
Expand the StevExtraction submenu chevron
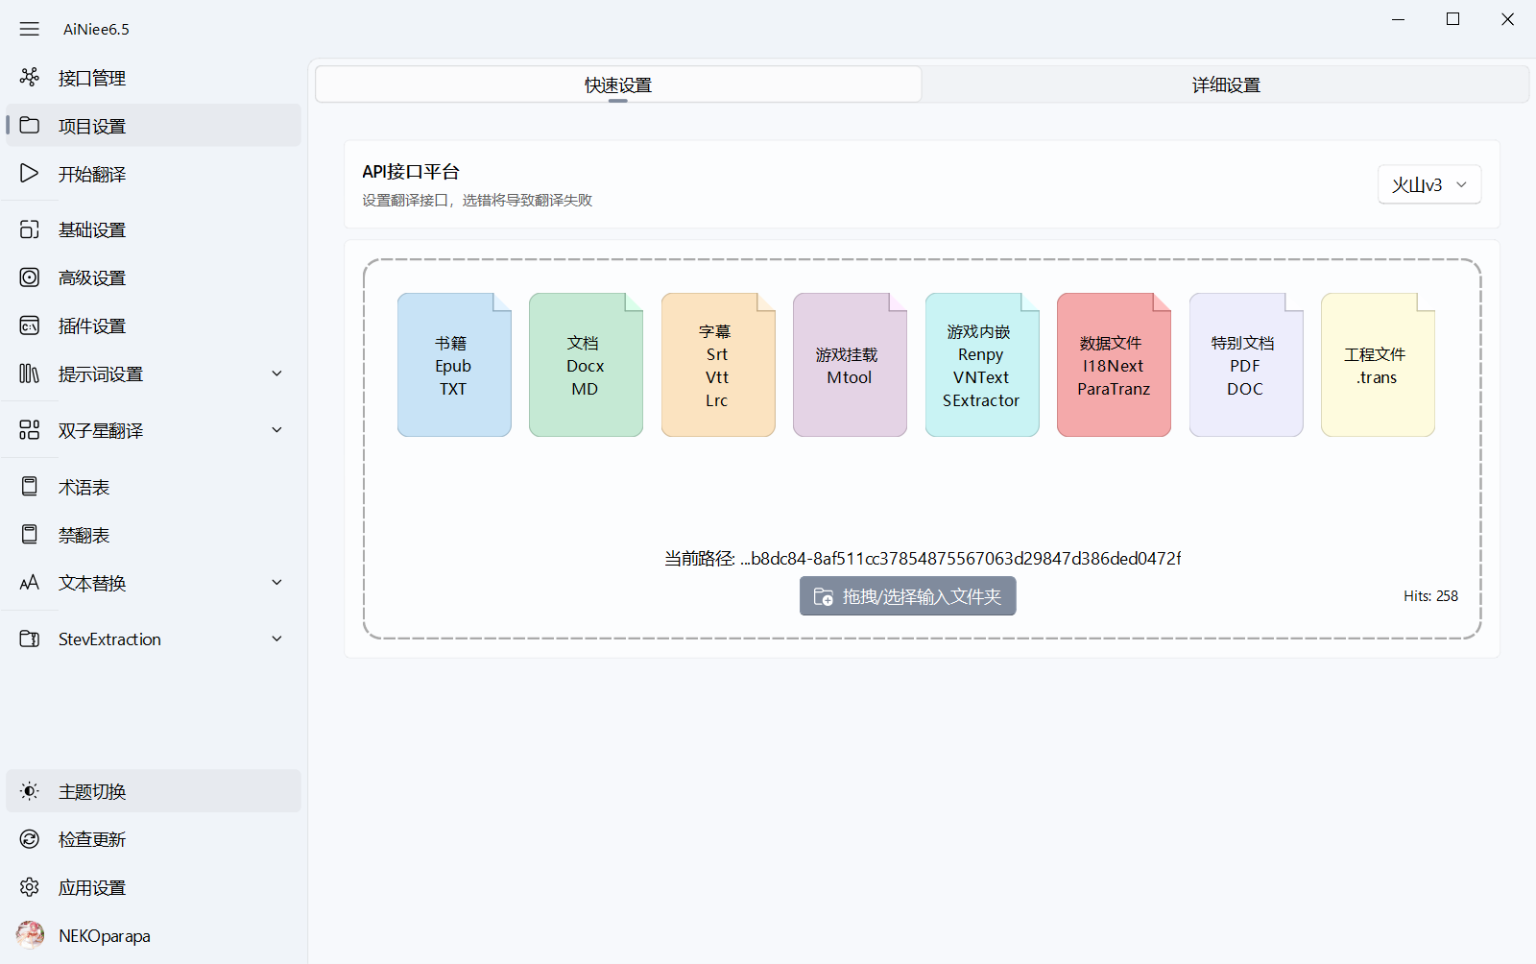[276, 639]
